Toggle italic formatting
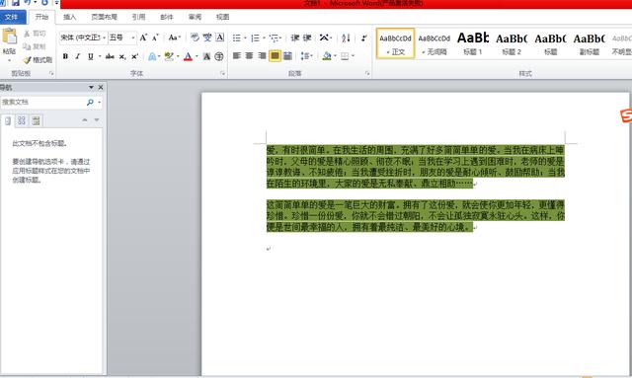The image size is (632, 378). tap(78, 56)
